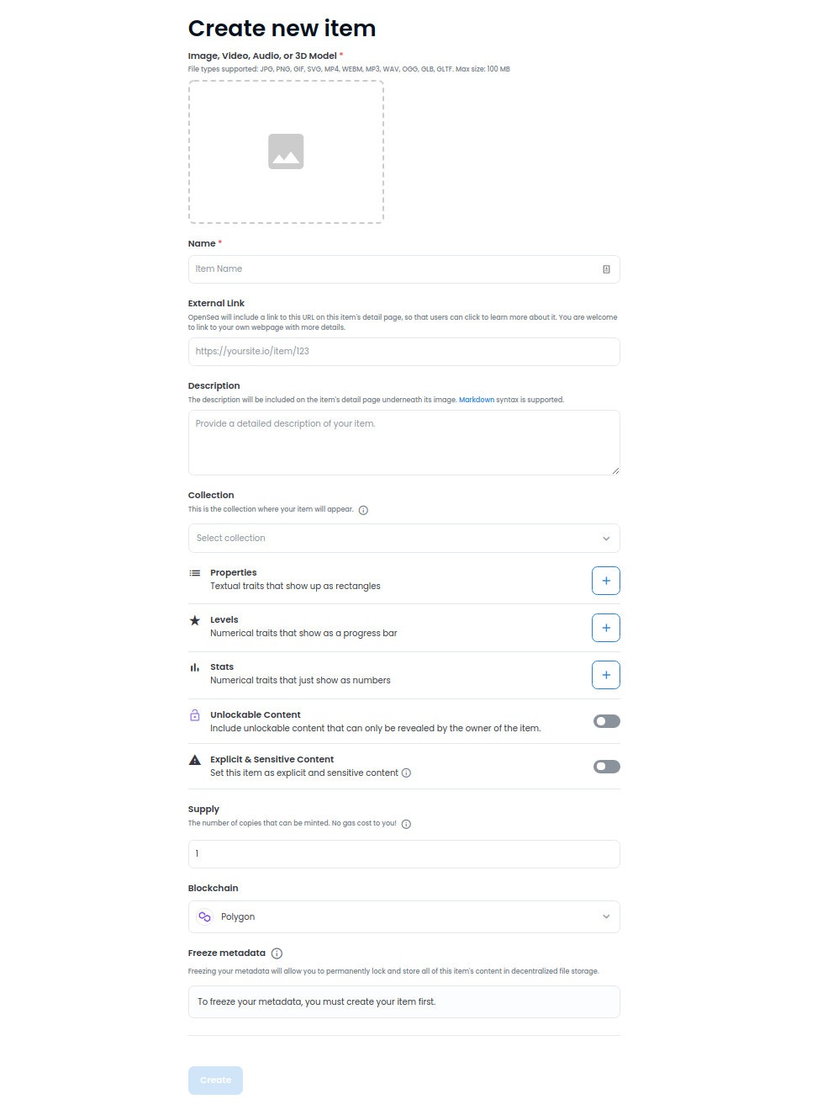
Task: Open the Markdown syntax link
Action: (477, 400)
